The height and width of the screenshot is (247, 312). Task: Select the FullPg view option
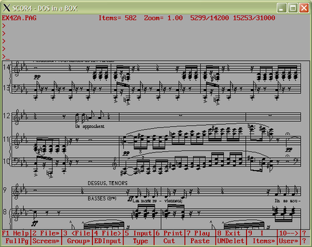click(x=17, y=241)
